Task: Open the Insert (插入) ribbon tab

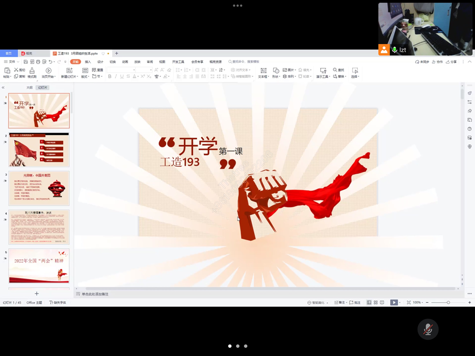Action: click(x=88, y=62)
